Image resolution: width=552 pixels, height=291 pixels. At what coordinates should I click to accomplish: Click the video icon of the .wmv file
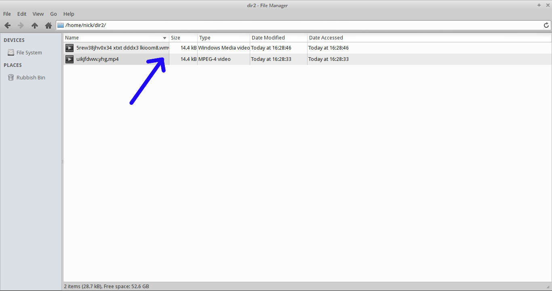(x=70, y=48)
